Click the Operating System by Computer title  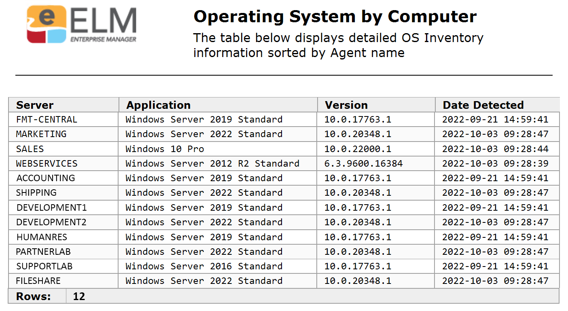pyautogui.click(x=335, y=17)
